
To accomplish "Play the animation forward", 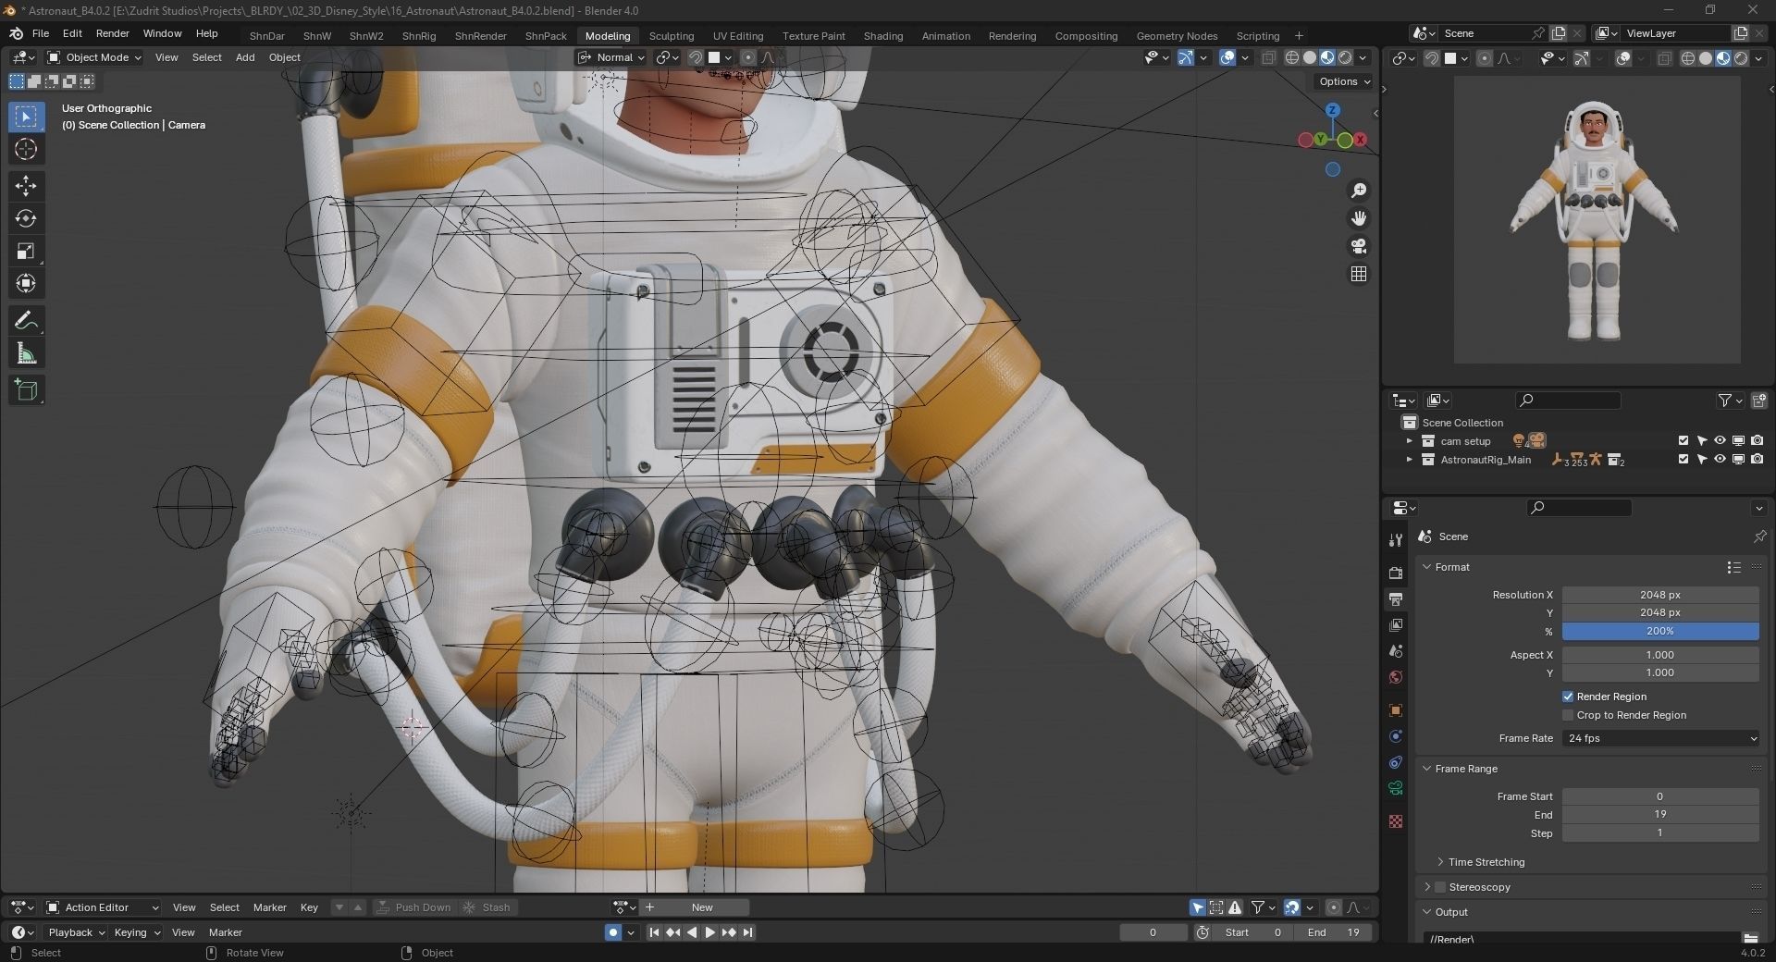I will [710, 932].
